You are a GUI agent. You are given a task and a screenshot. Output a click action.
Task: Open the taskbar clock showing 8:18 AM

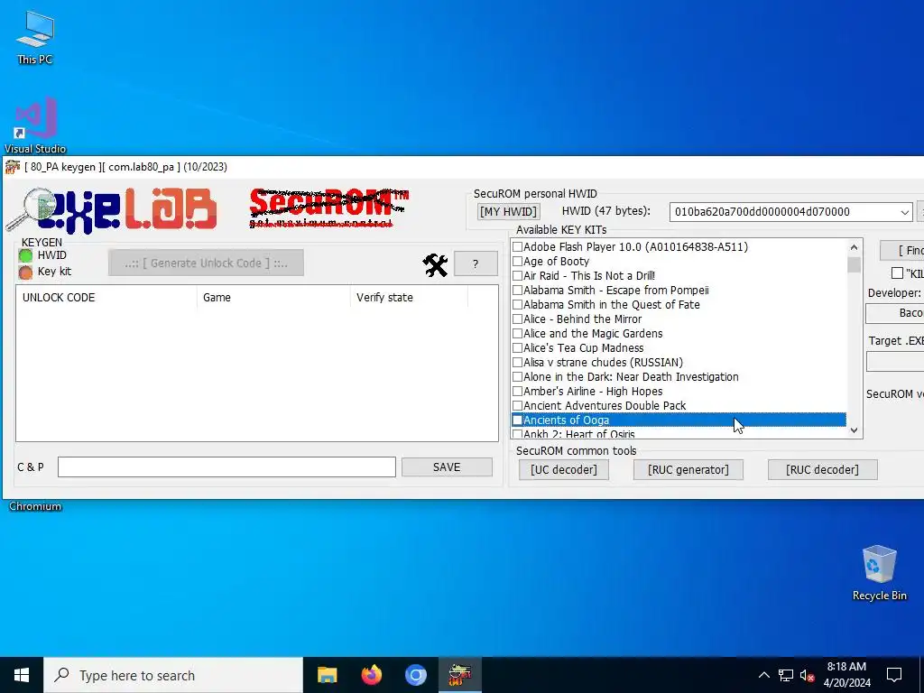pos(846,675)
